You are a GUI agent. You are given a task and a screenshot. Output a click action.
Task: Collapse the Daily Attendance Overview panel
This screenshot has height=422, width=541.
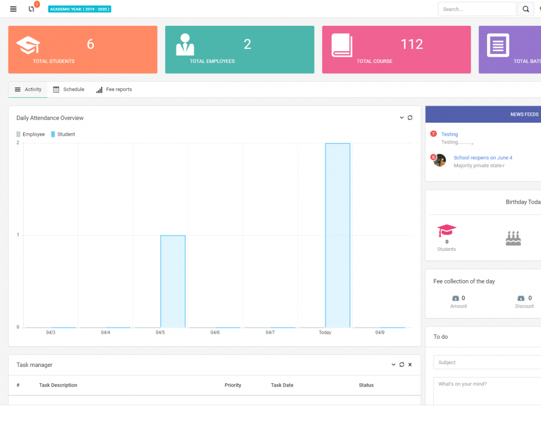(x=401, y=118)
